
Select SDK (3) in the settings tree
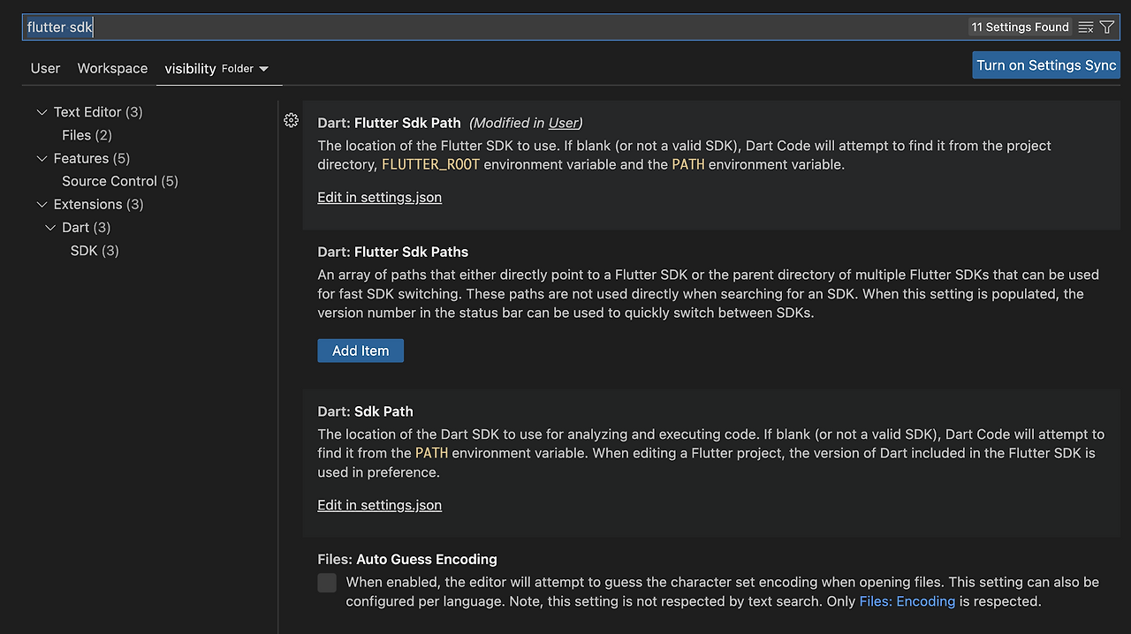point(95,251)
